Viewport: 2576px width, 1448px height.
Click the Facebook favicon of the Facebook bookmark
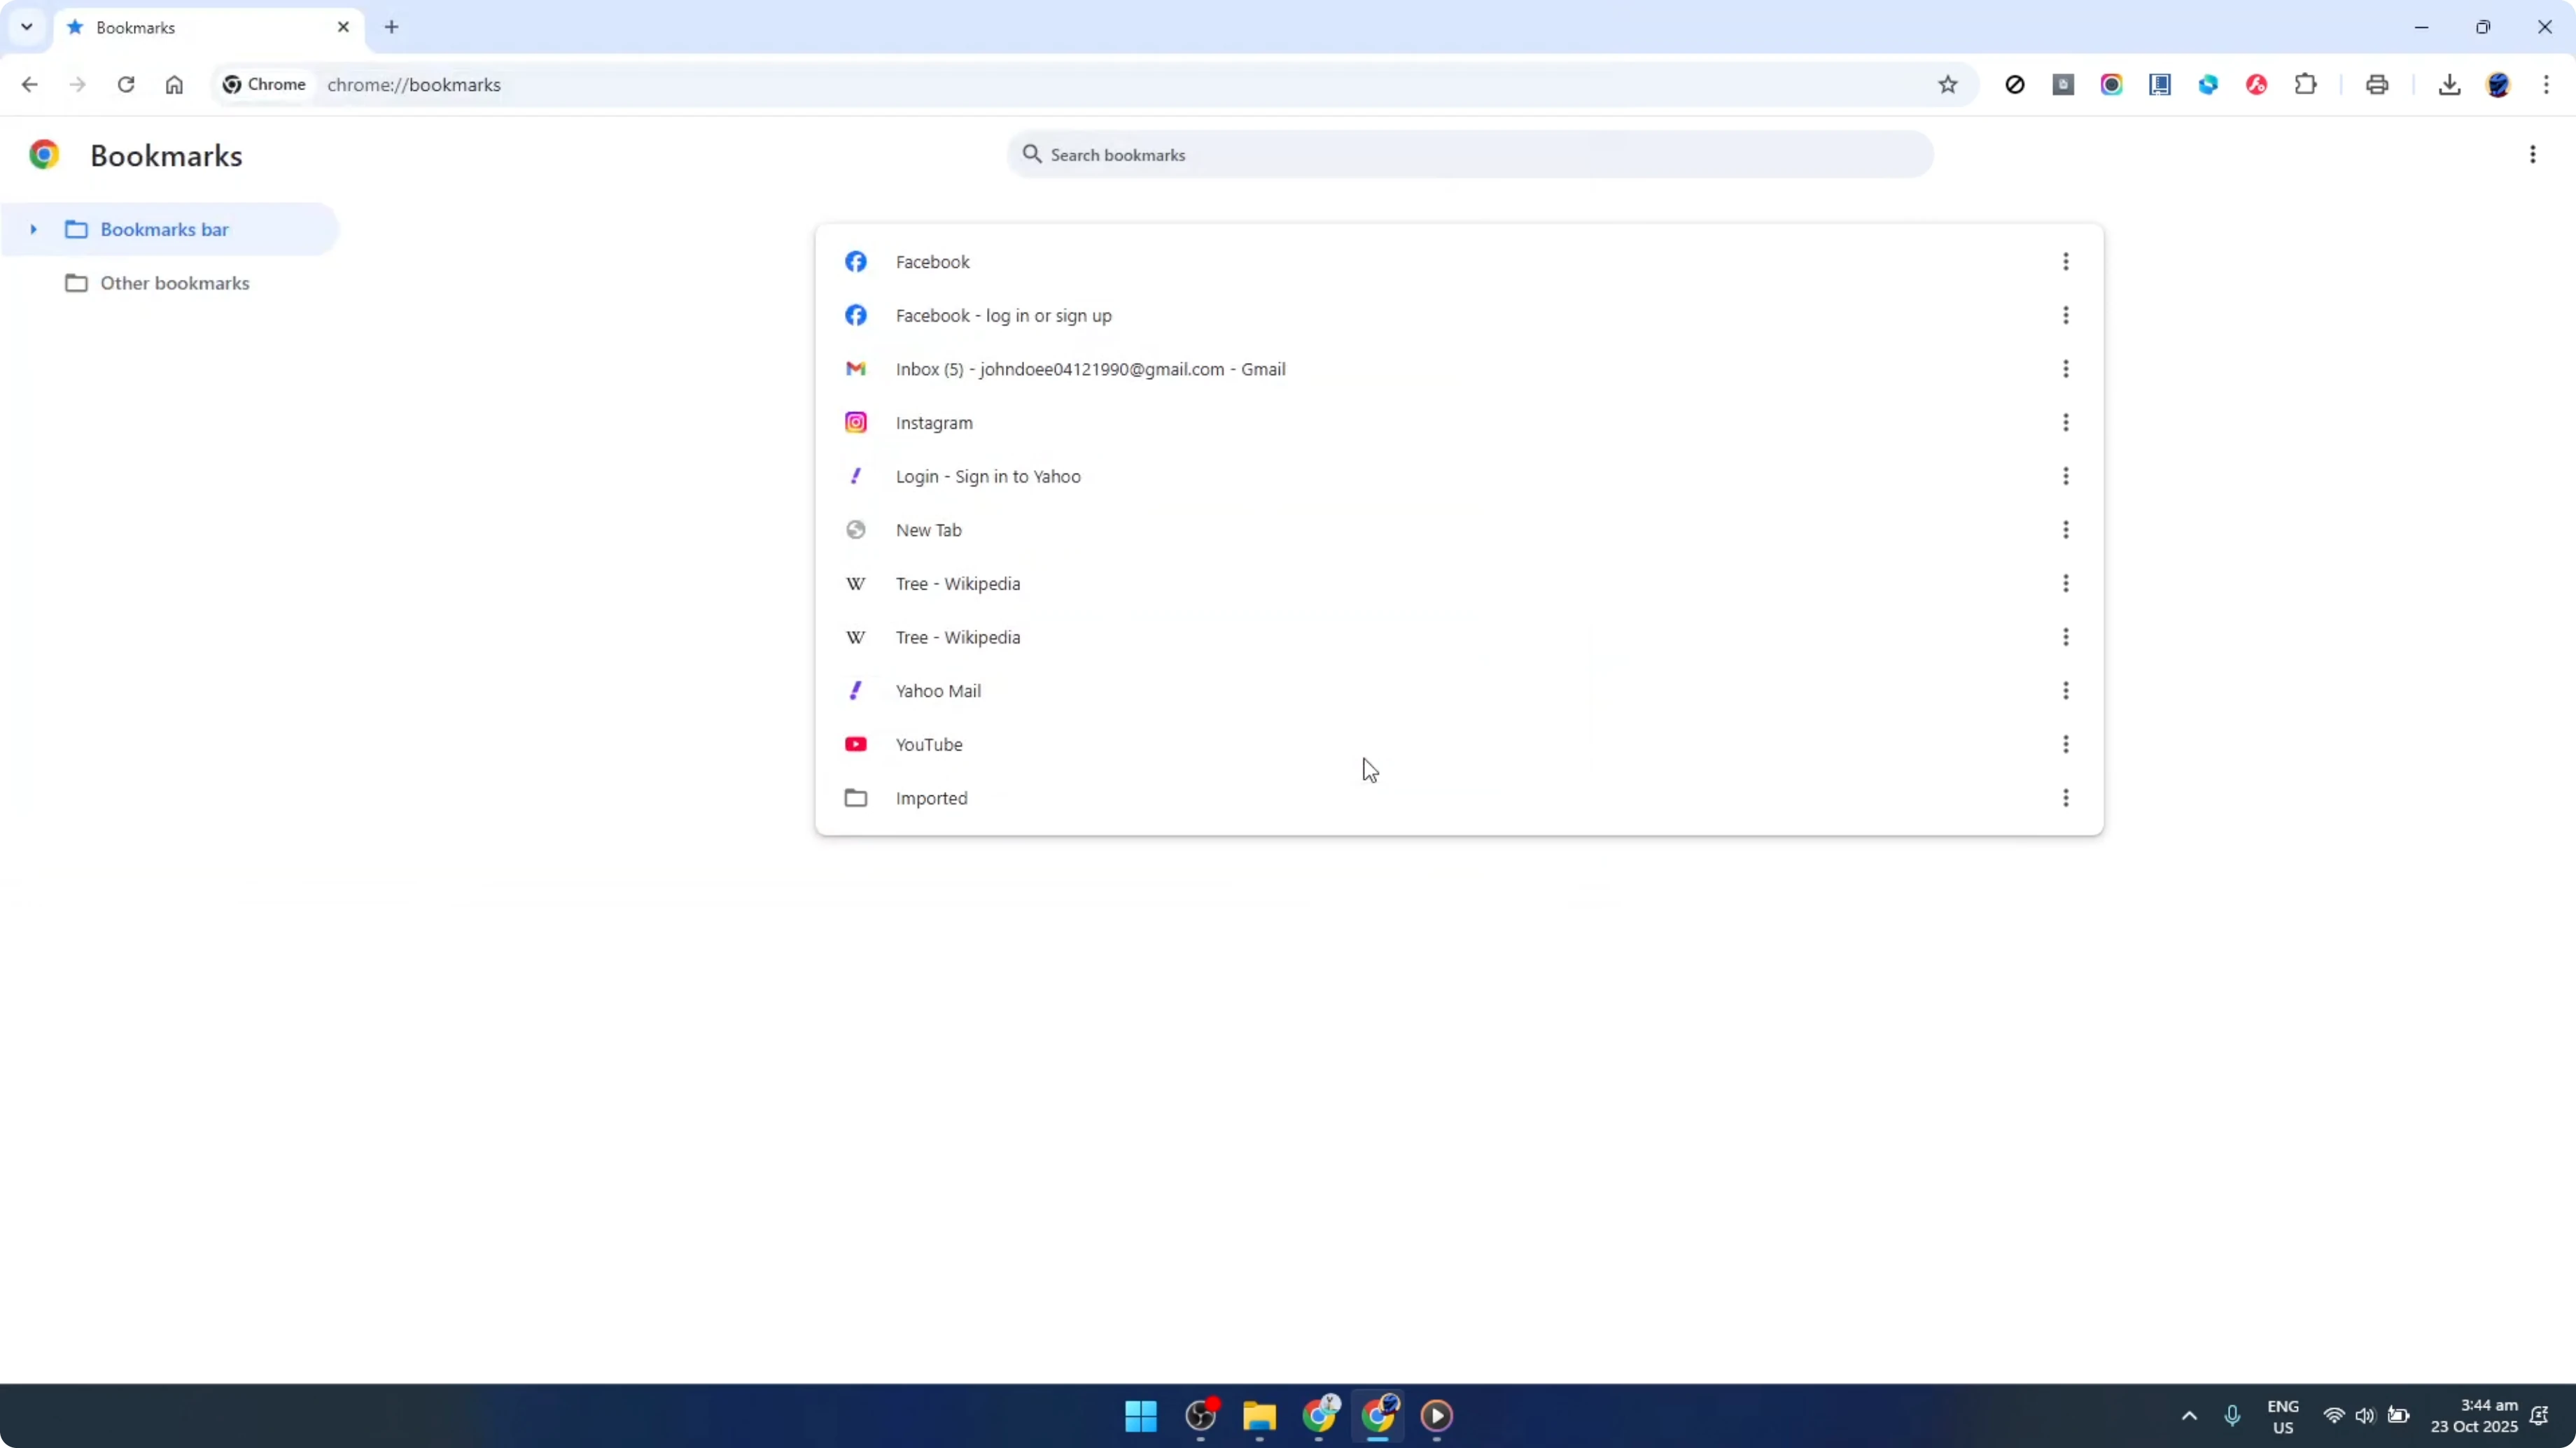855,262
